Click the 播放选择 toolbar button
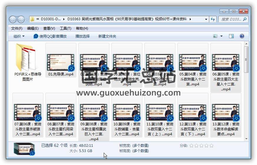Screen dimensions: 257x165 [x=83, y=36]
